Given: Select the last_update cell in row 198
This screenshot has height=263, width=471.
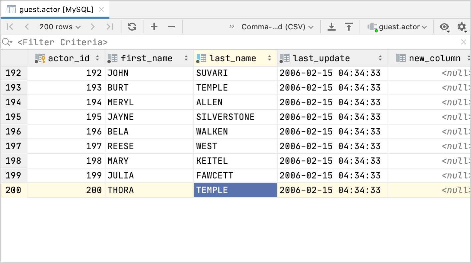Looking at the screenshot, I should (x=333, y=161).
